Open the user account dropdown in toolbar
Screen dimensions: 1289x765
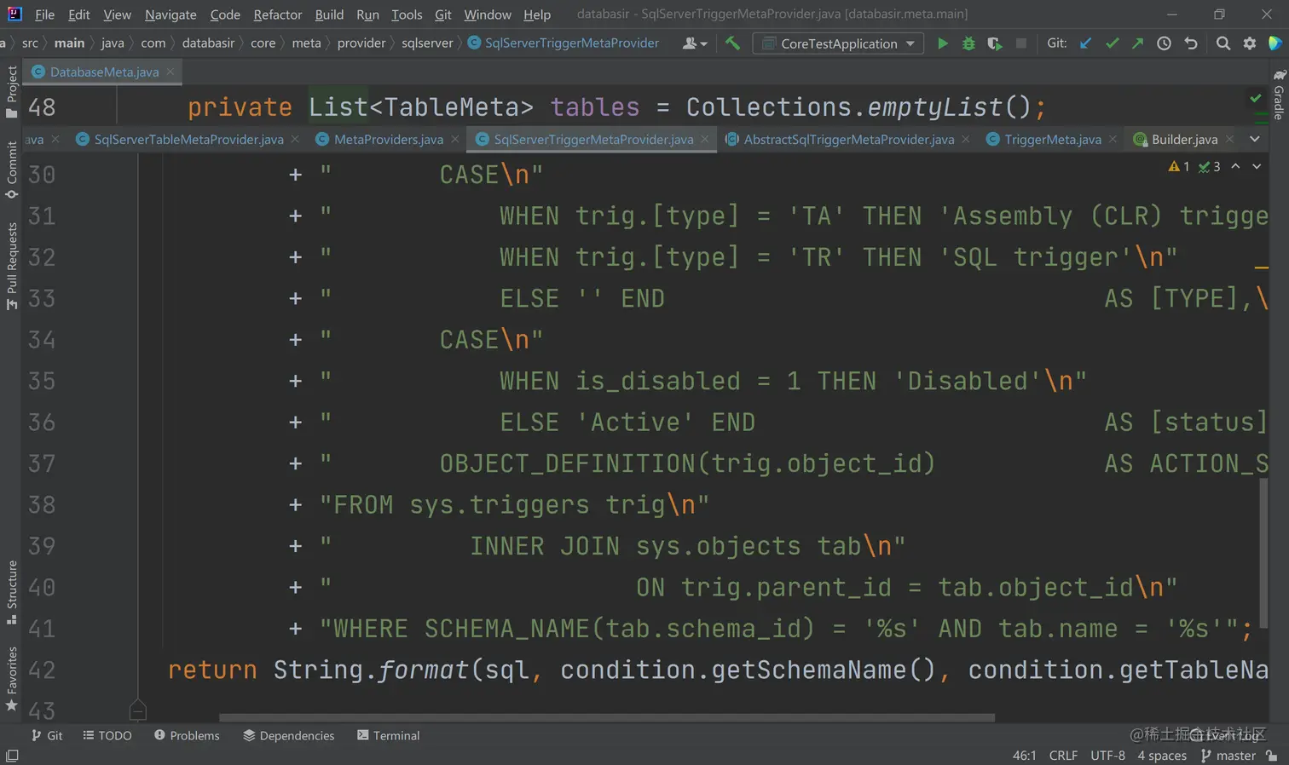click(x=695, y=43)
